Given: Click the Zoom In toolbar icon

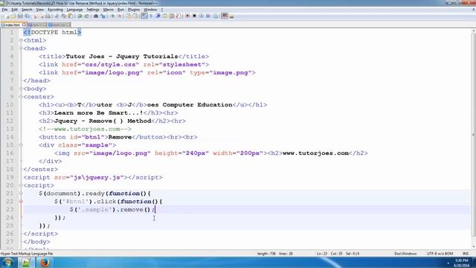Looking at the screenshot, I should [112, 16].
